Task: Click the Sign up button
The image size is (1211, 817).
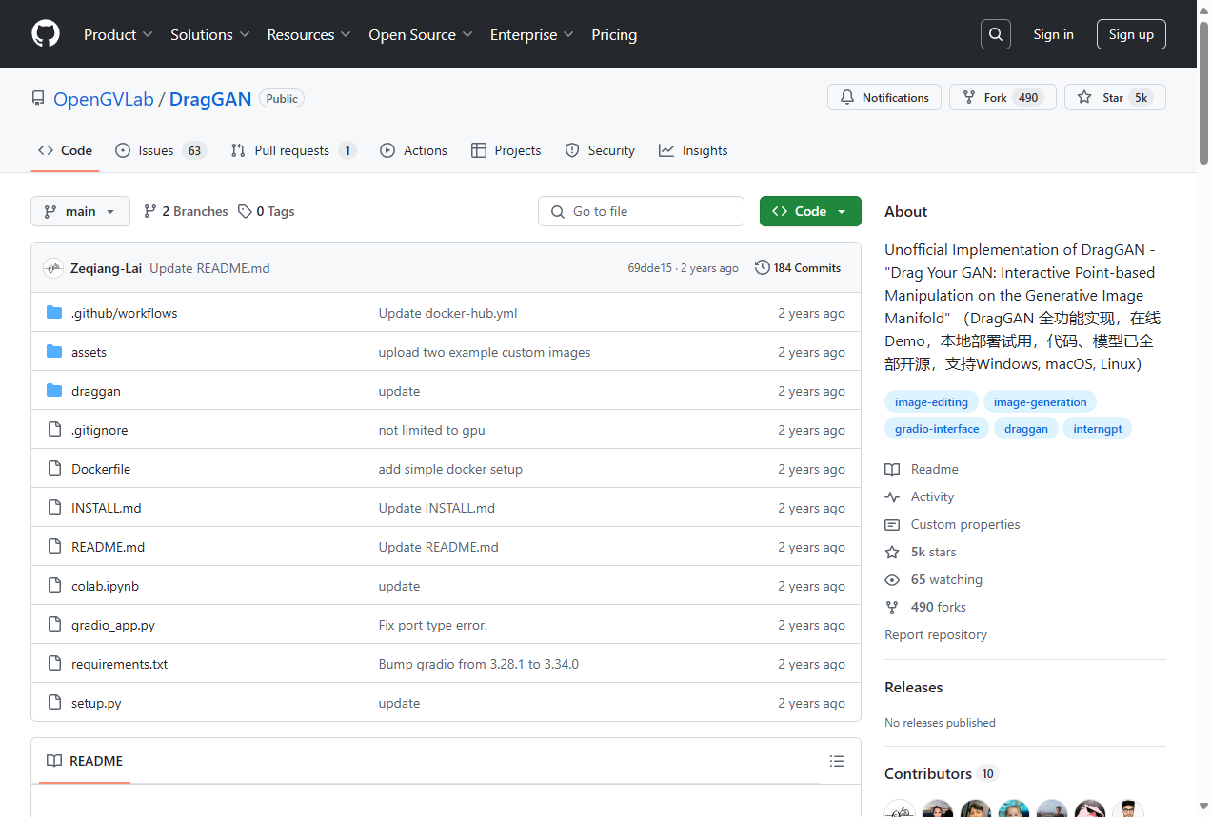Action: click(1130, 34)
